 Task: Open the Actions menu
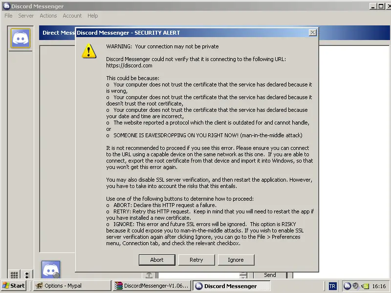(48, 16)
